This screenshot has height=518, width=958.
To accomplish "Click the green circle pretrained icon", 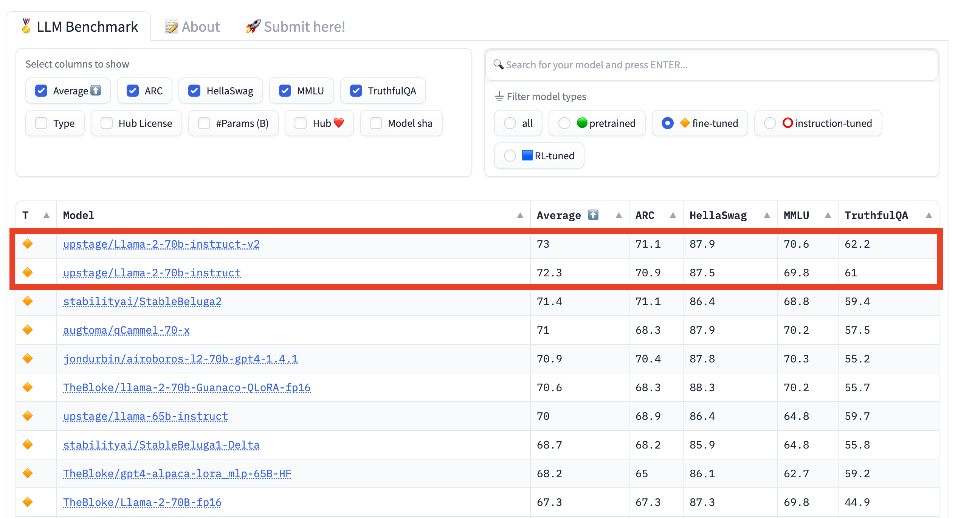I will click(582, 123).
